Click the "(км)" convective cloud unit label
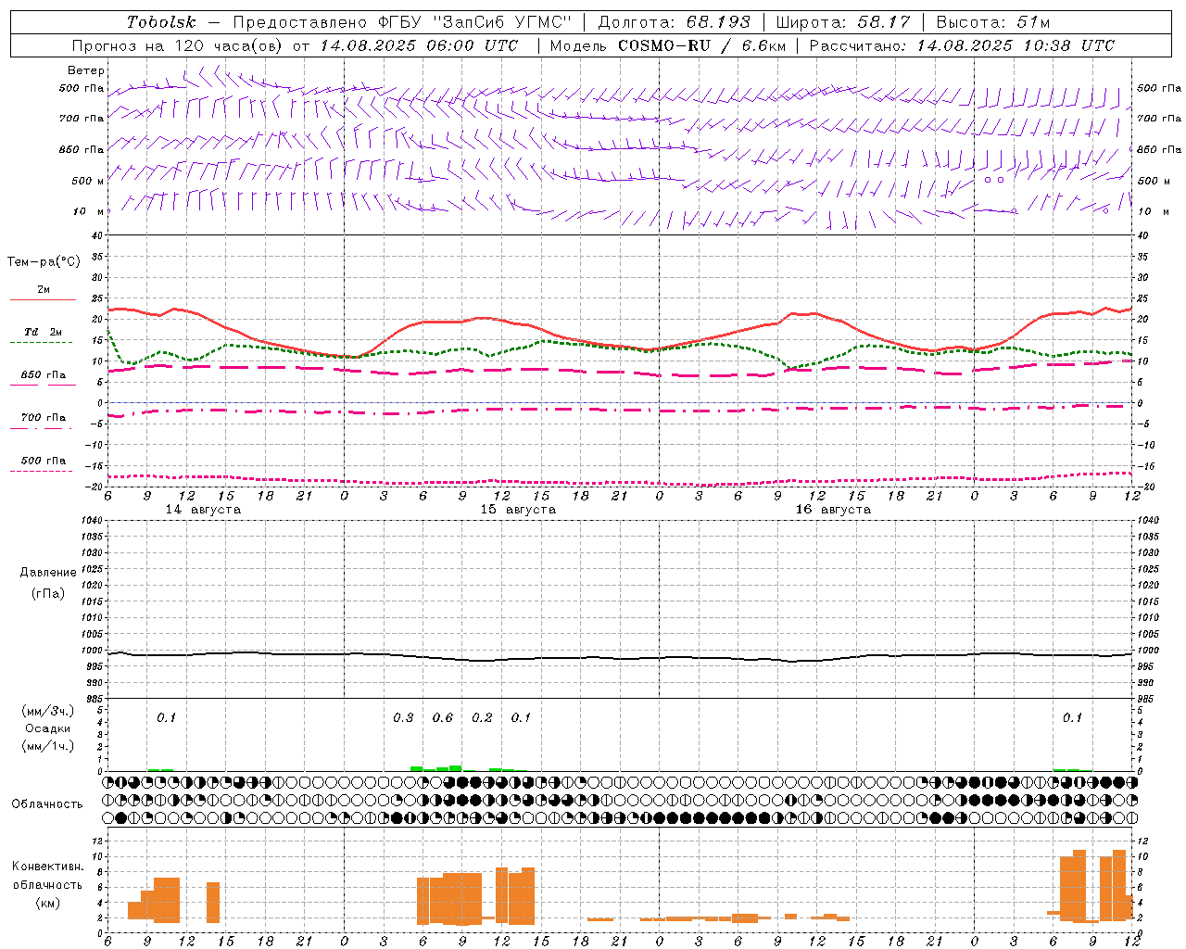This screenshot has height=949, width=1186. coord(48,903)
